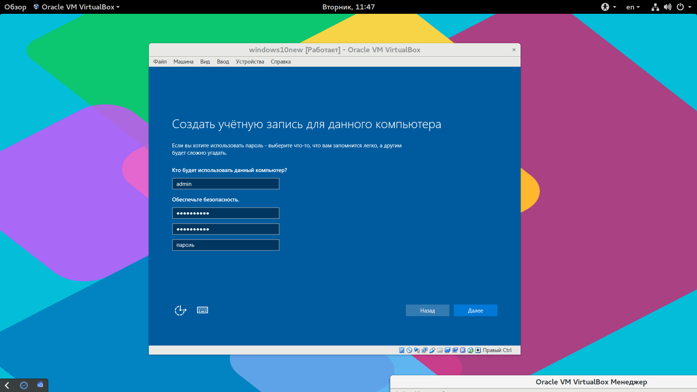Click the volume speaker icon in top bar
The image size is (697, 392).
pyautogui.click(x=668, y=7)
